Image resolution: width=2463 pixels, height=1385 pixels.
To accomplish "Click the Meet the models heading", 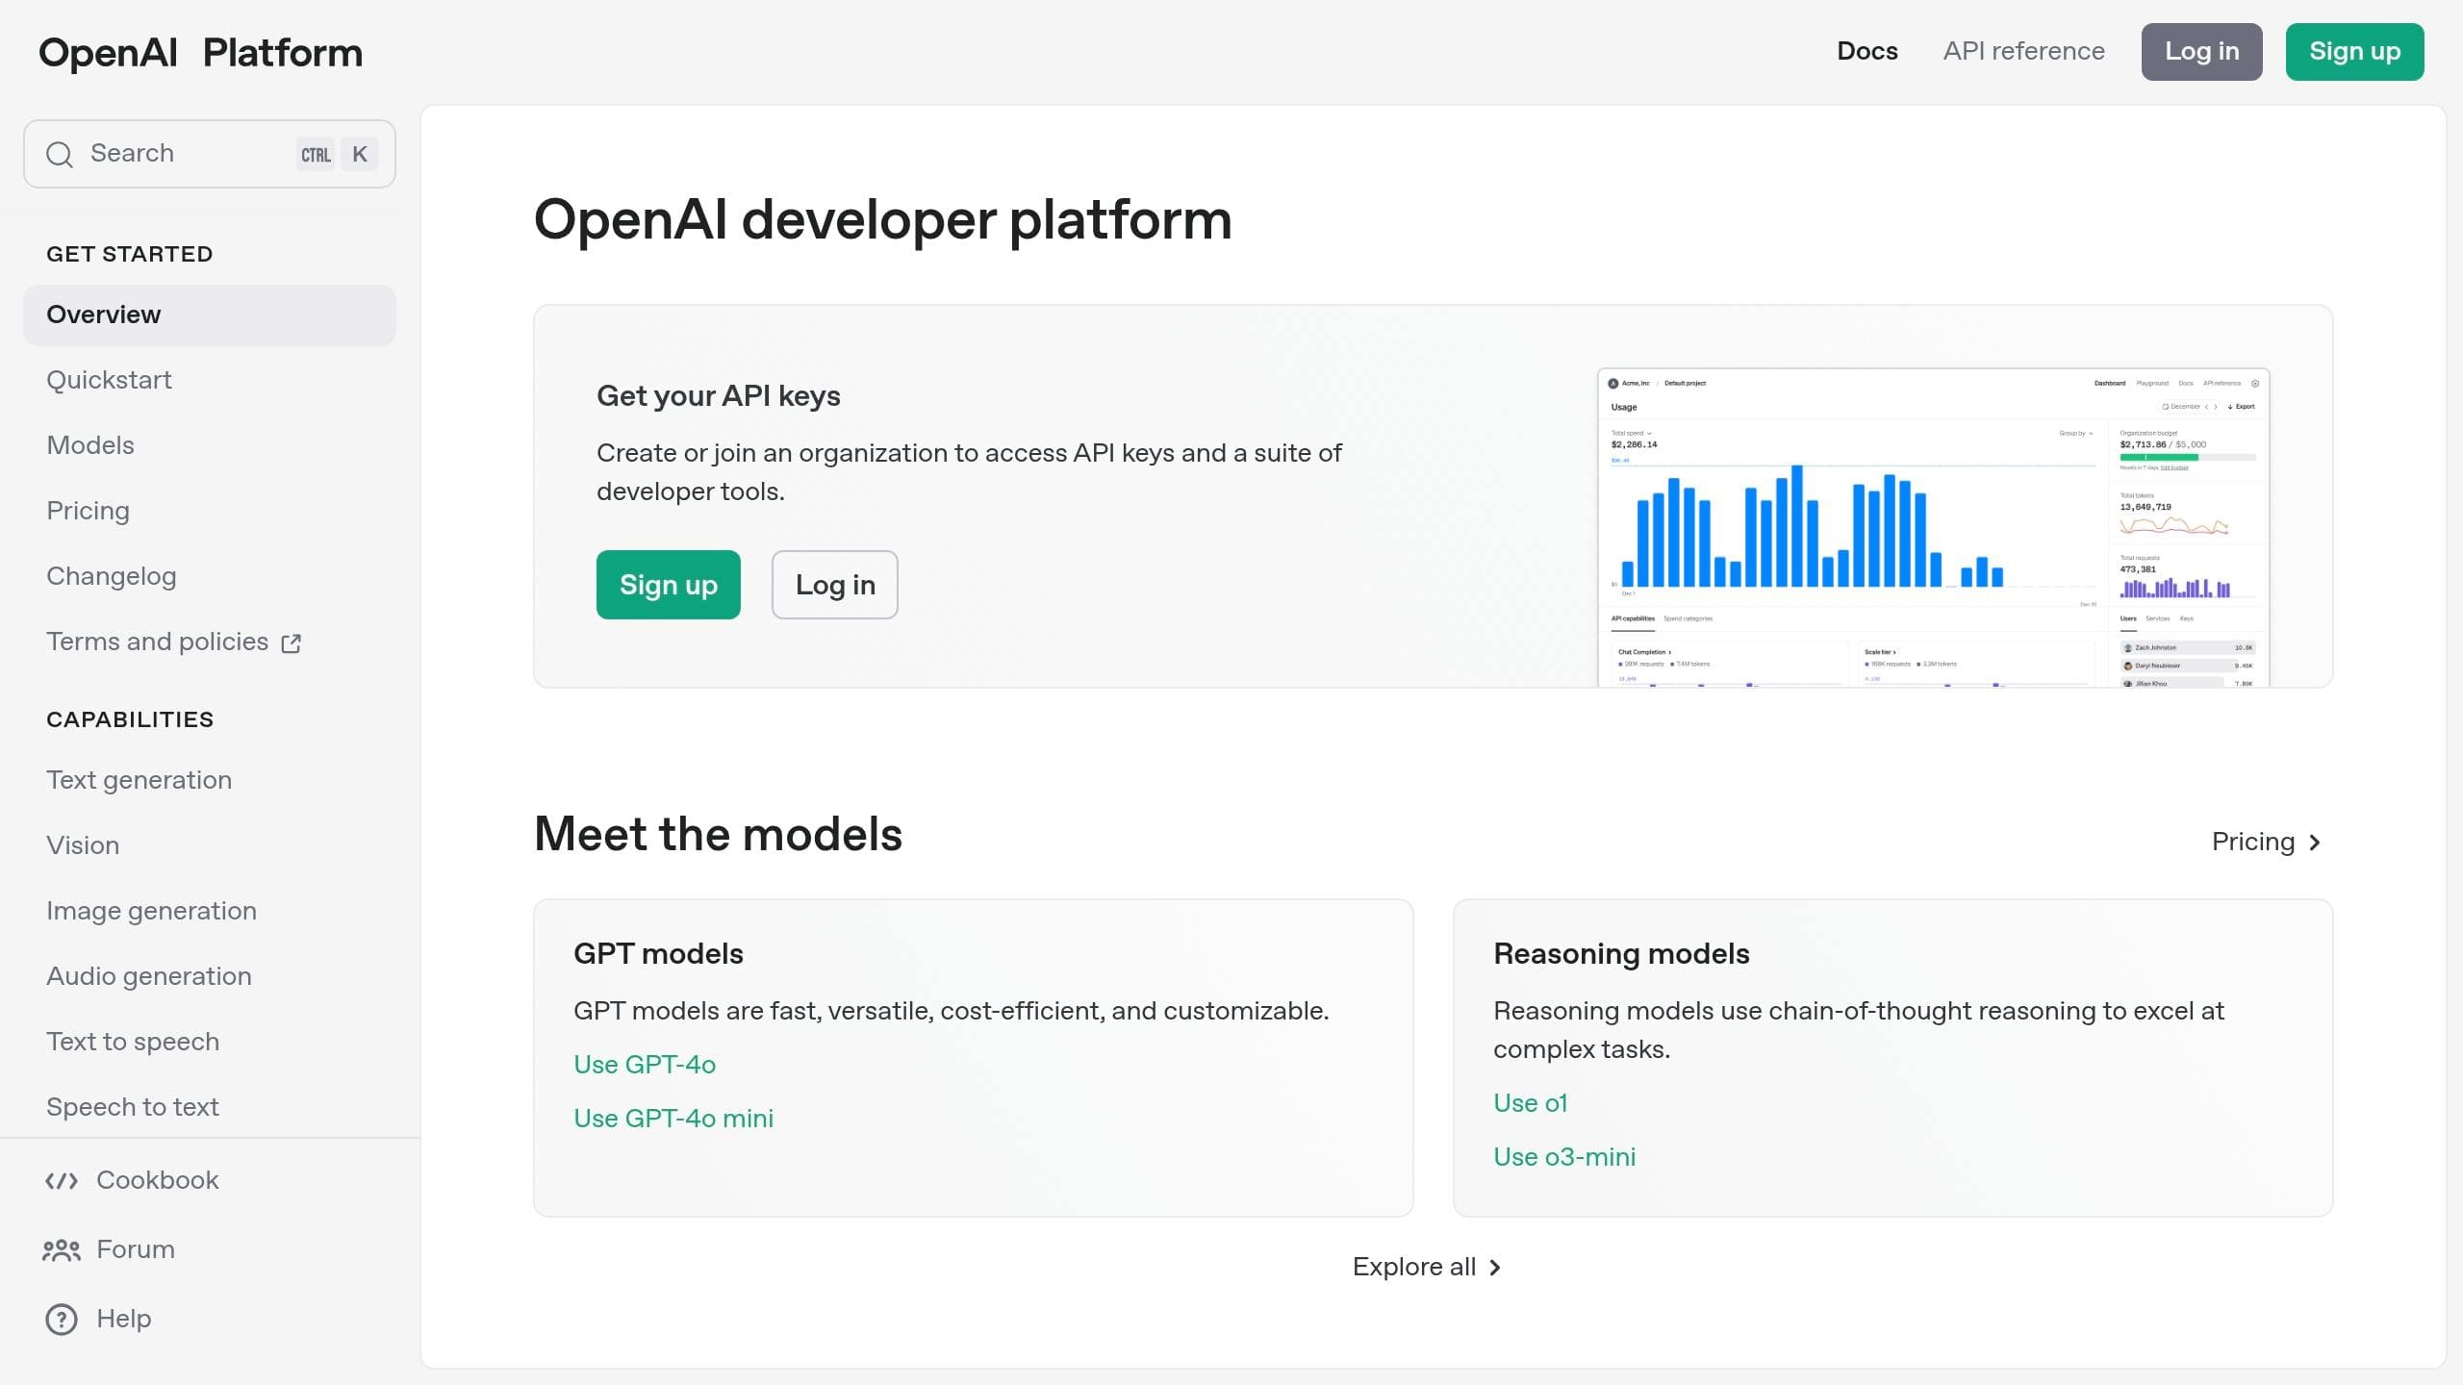I will coord(718,834).
